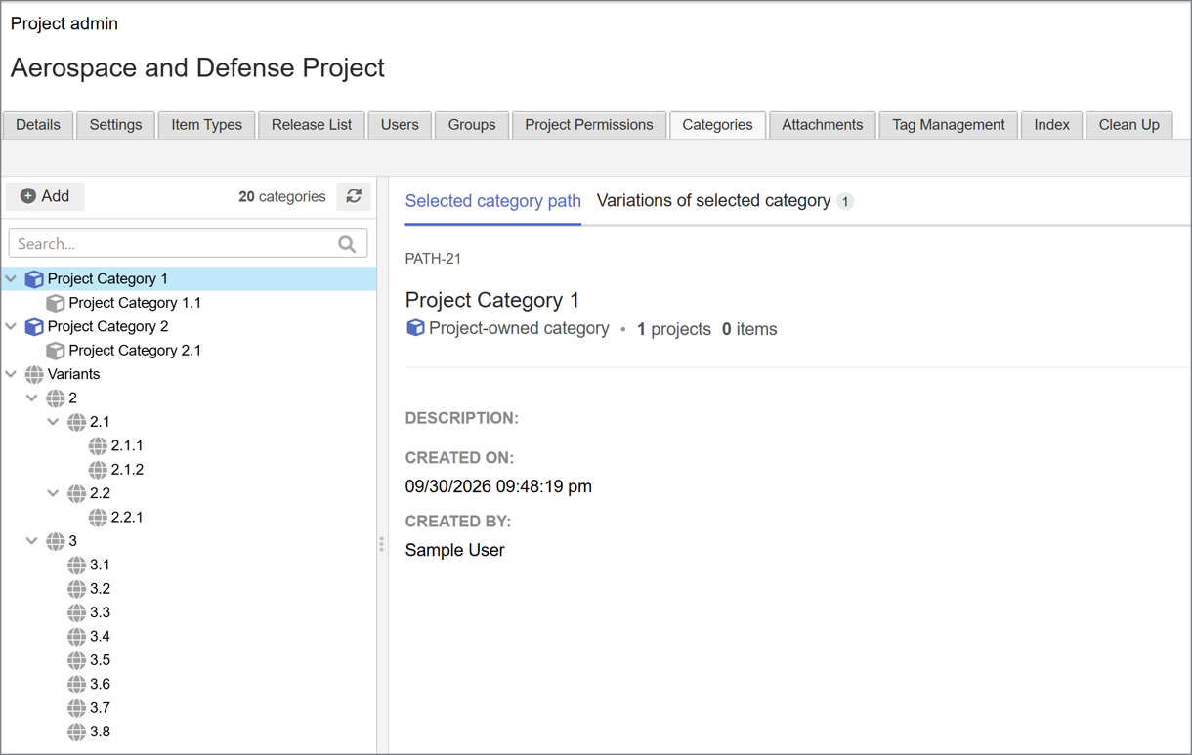This screenshot has width=1192, height=755.
Task: Select the Project Category 2 label
Action: coord(107,326)
